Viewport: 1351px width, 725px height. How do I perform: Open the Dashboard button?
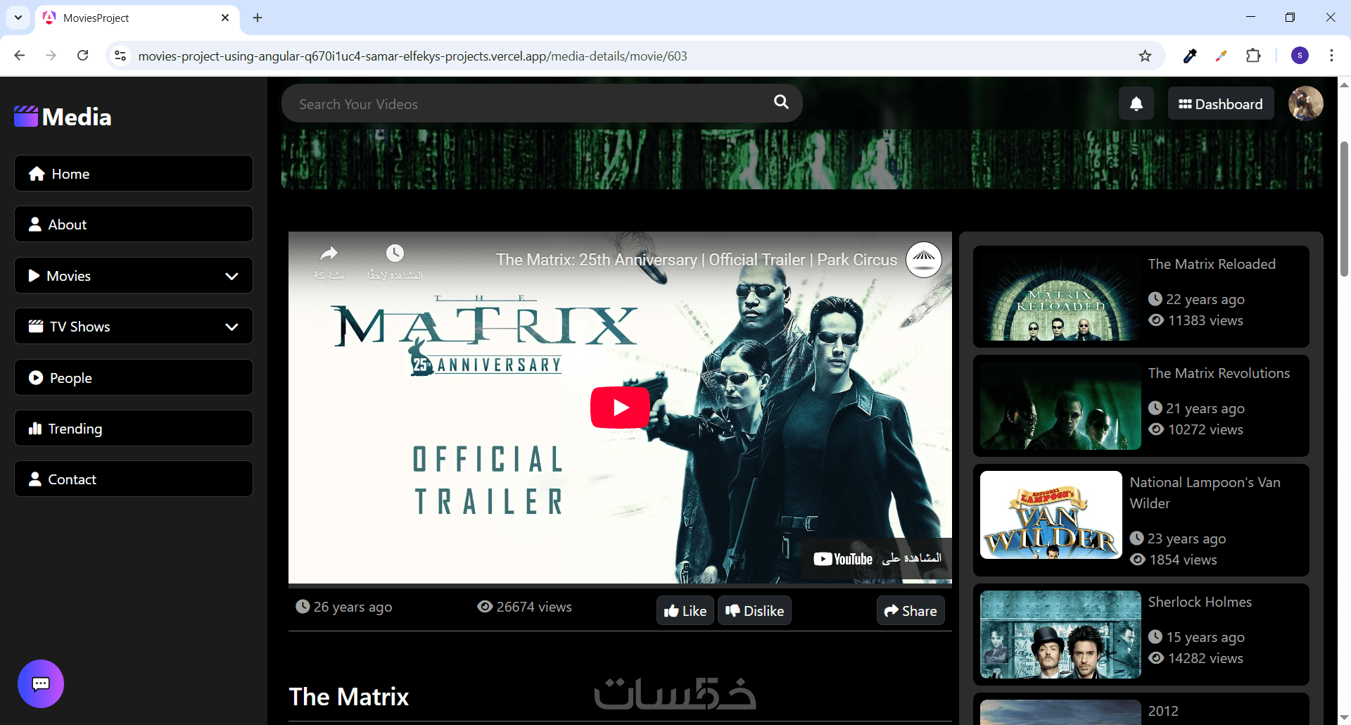click(x=1221, y=103)
